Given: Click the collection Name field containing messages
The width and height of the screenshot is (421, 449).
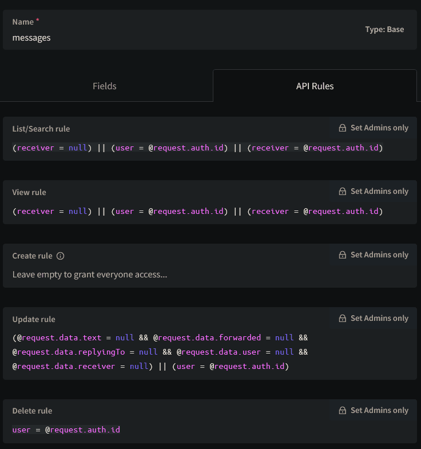Looking at the screenshot, I should click(172, 38).
